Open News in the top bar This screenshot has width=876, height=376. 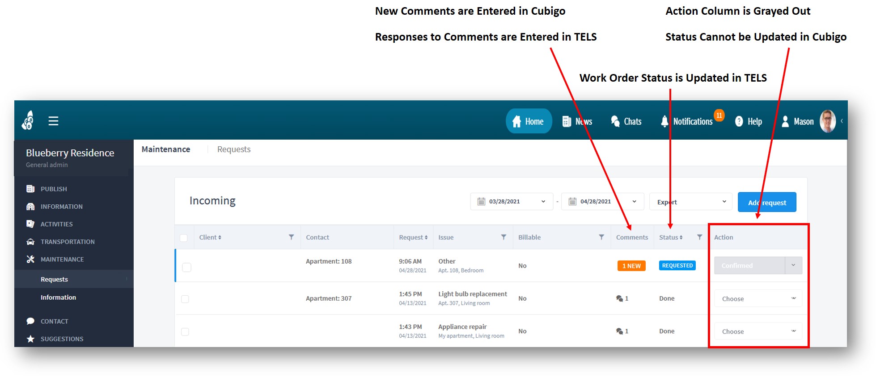[577, 121]
